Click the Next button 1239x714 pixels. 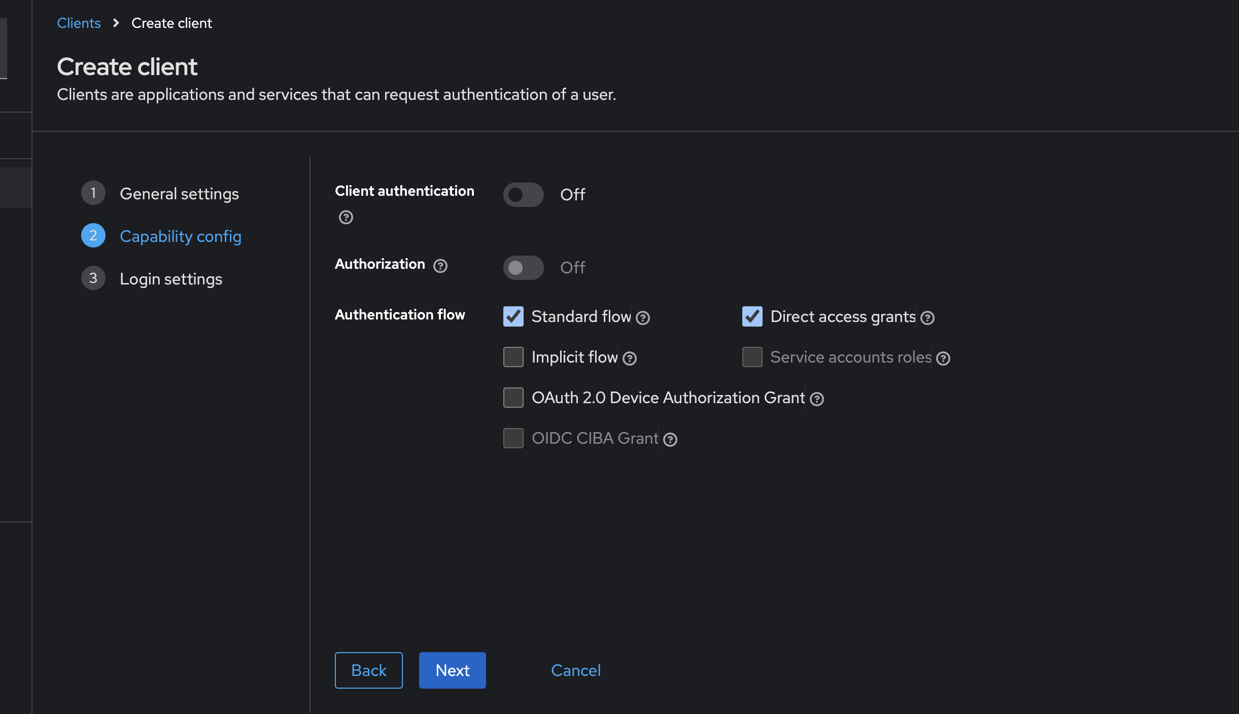click(x=453, y=670)
